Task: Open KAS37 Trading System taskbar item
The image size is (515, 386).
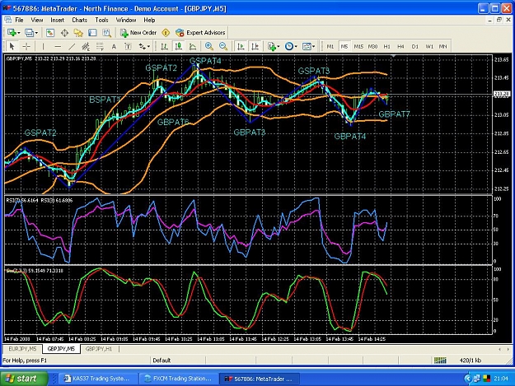Action: [x=97, y=379]
